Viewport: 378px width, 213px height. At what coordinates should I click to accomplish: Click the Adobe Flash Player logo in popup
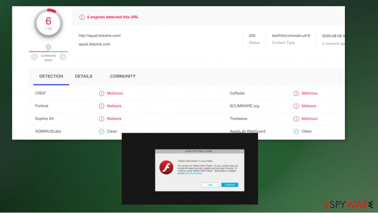pos(166,167)
